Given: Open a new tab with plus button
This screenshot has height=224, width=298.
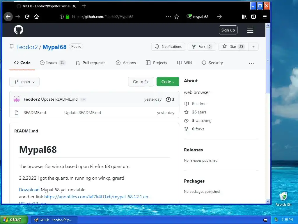Looking at the screenshot, I should click(x=84, y=6).
